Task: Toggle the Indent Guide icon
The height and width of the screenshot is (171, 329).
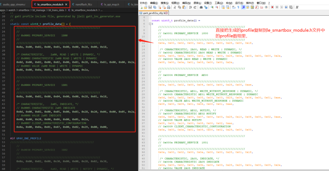Action: coord(243,7)
